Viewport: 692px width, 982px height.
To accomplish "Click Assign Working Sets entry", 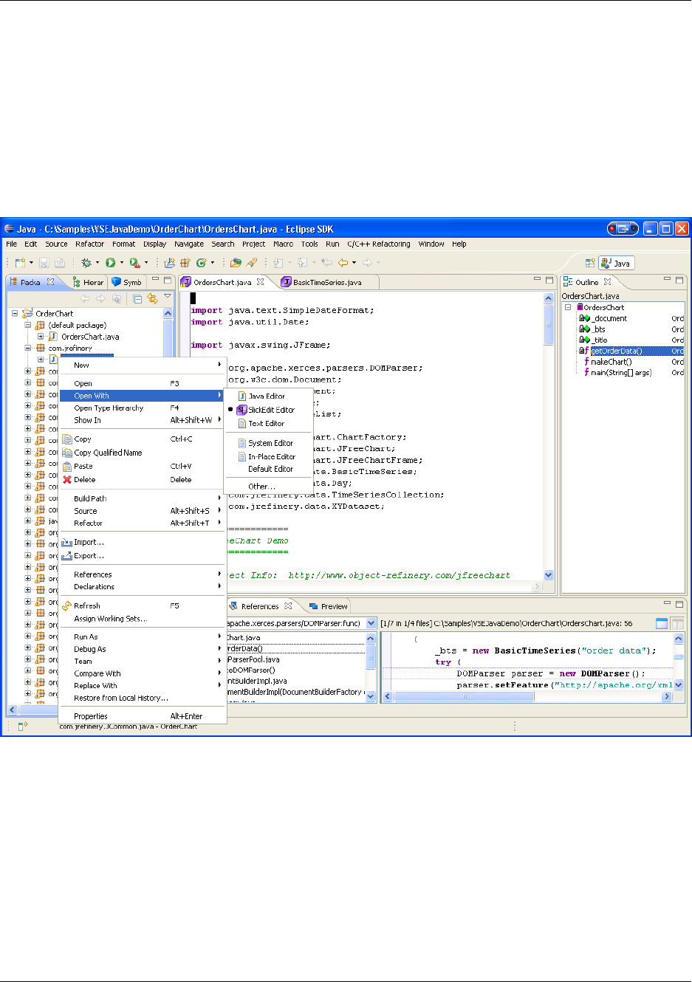I will coord(141,619).
